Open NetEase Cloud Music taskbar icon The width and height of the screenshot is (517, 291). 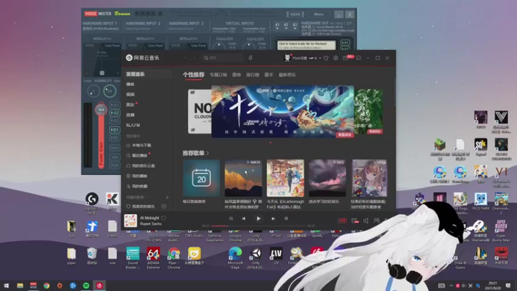(100, 285)
